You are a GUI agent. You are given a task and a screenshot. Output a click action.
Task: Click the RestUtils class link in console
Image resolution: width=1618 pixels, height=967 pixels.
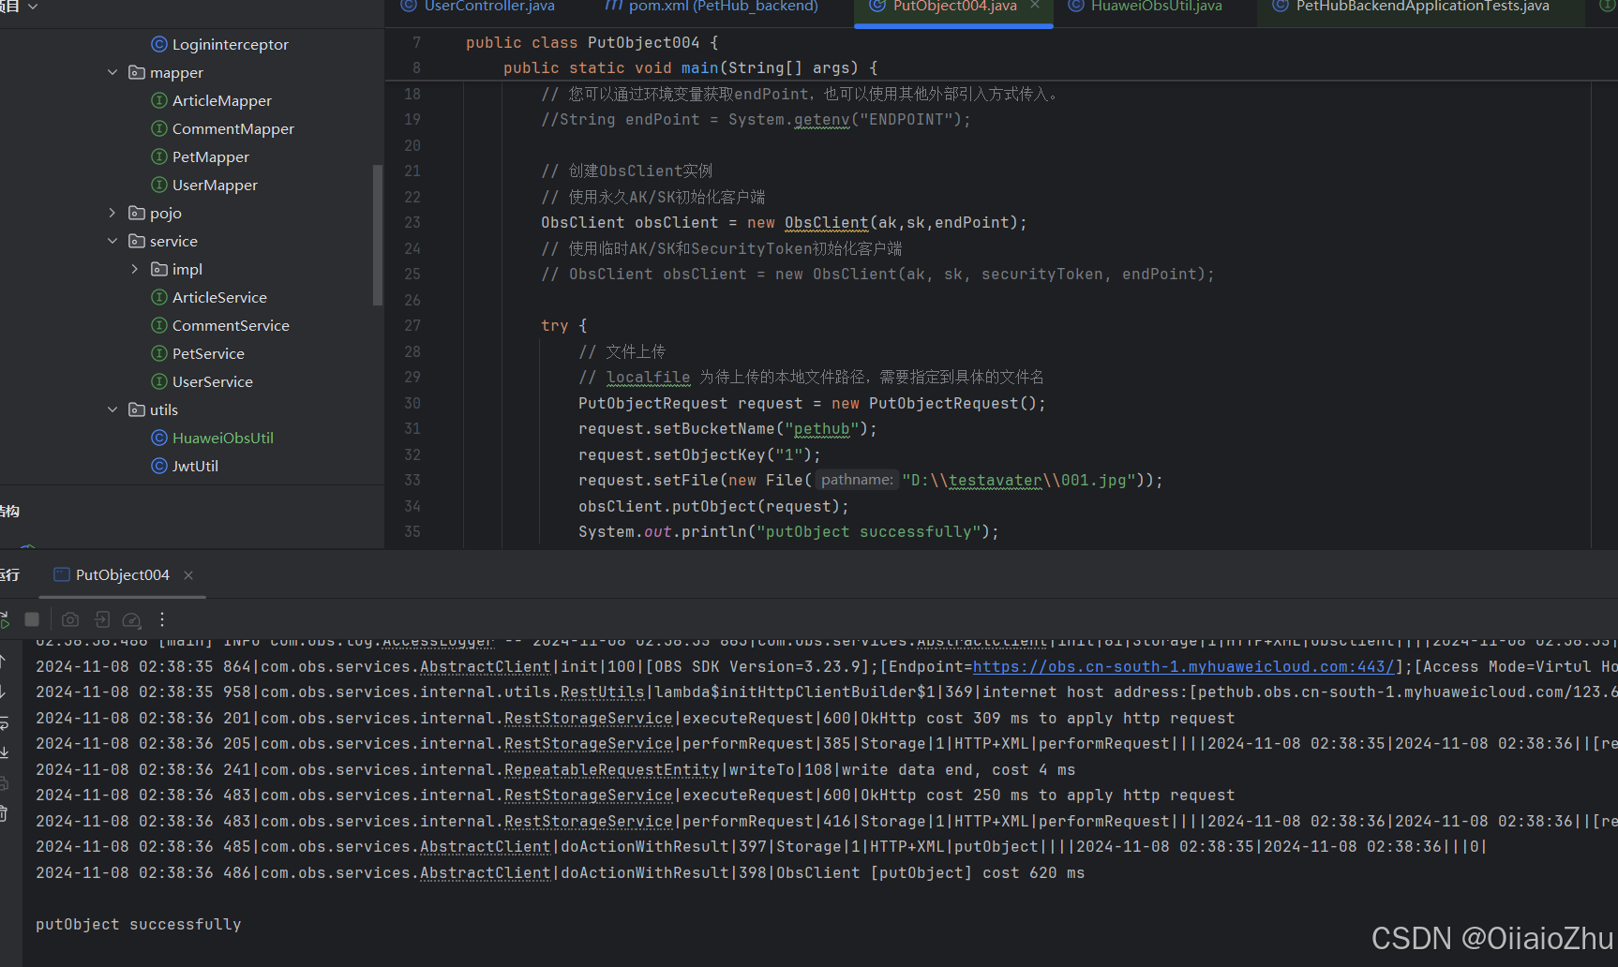point(602,692)
